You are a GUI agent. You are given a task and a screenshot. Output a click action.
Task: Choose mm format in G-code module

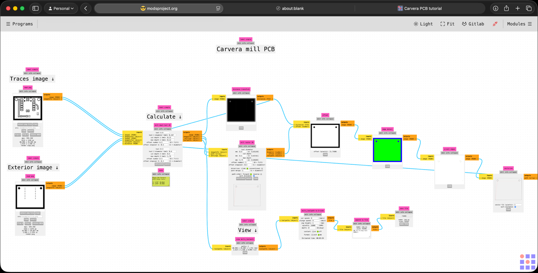pos(318,235)
